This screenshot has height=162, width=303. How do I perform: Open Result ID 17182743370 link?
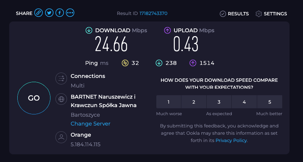[x=153, y=13]
